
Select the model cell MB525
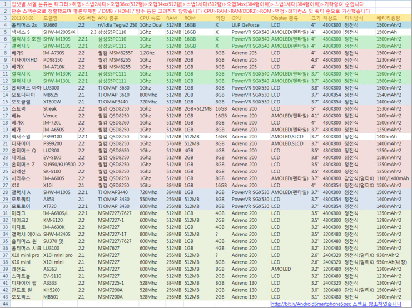click(51, 95)
